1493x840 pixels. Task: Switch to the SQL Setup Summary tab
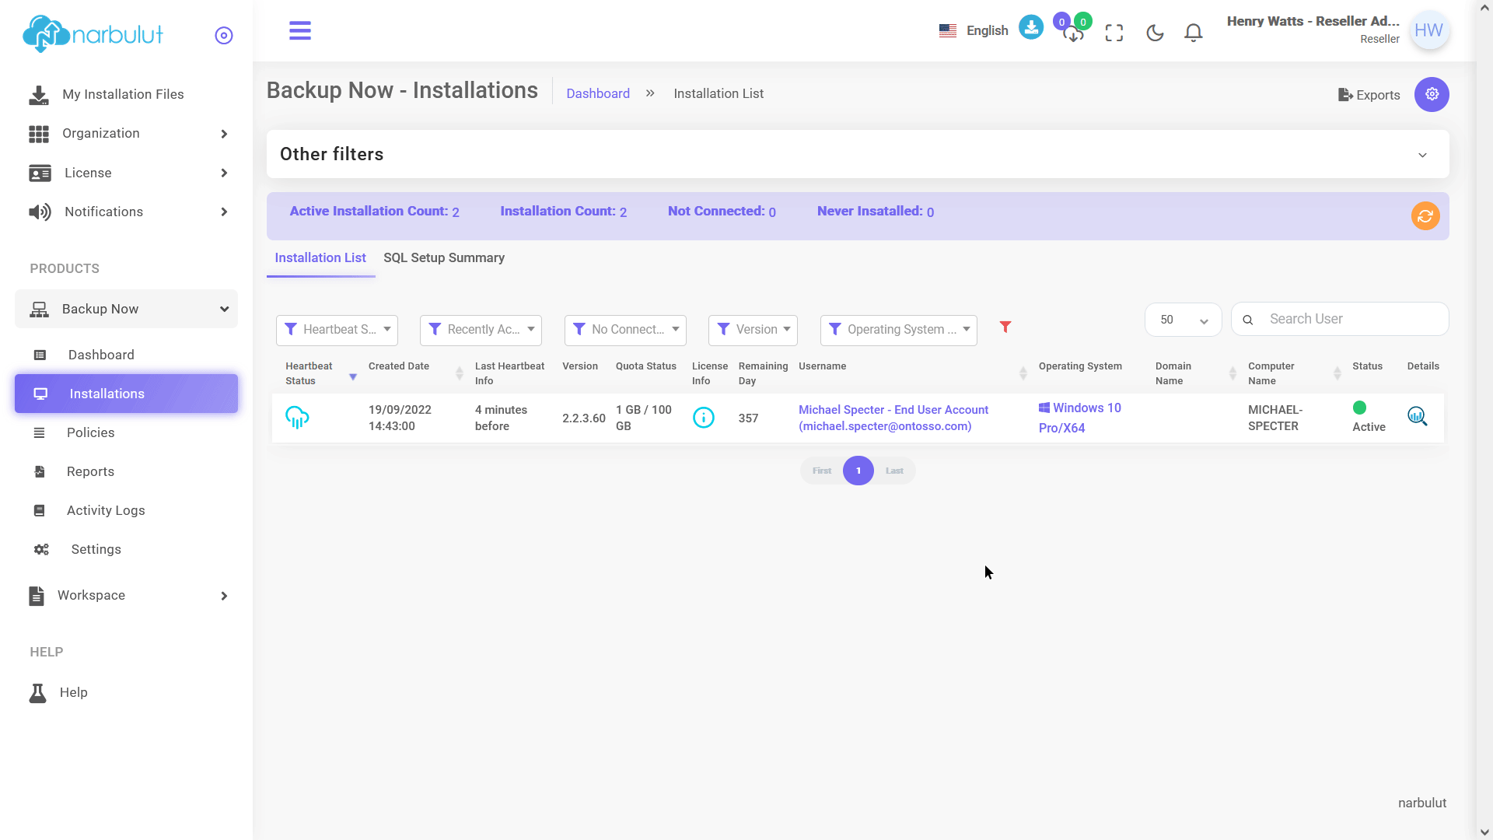[444, 257]
